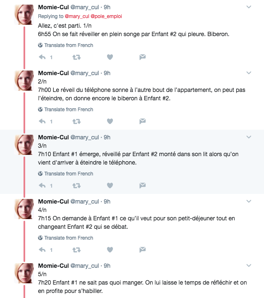Retweet the 1/n Allez, c'est parti tweet
Viewport: 264px width, 298px height.
(76, 57)
